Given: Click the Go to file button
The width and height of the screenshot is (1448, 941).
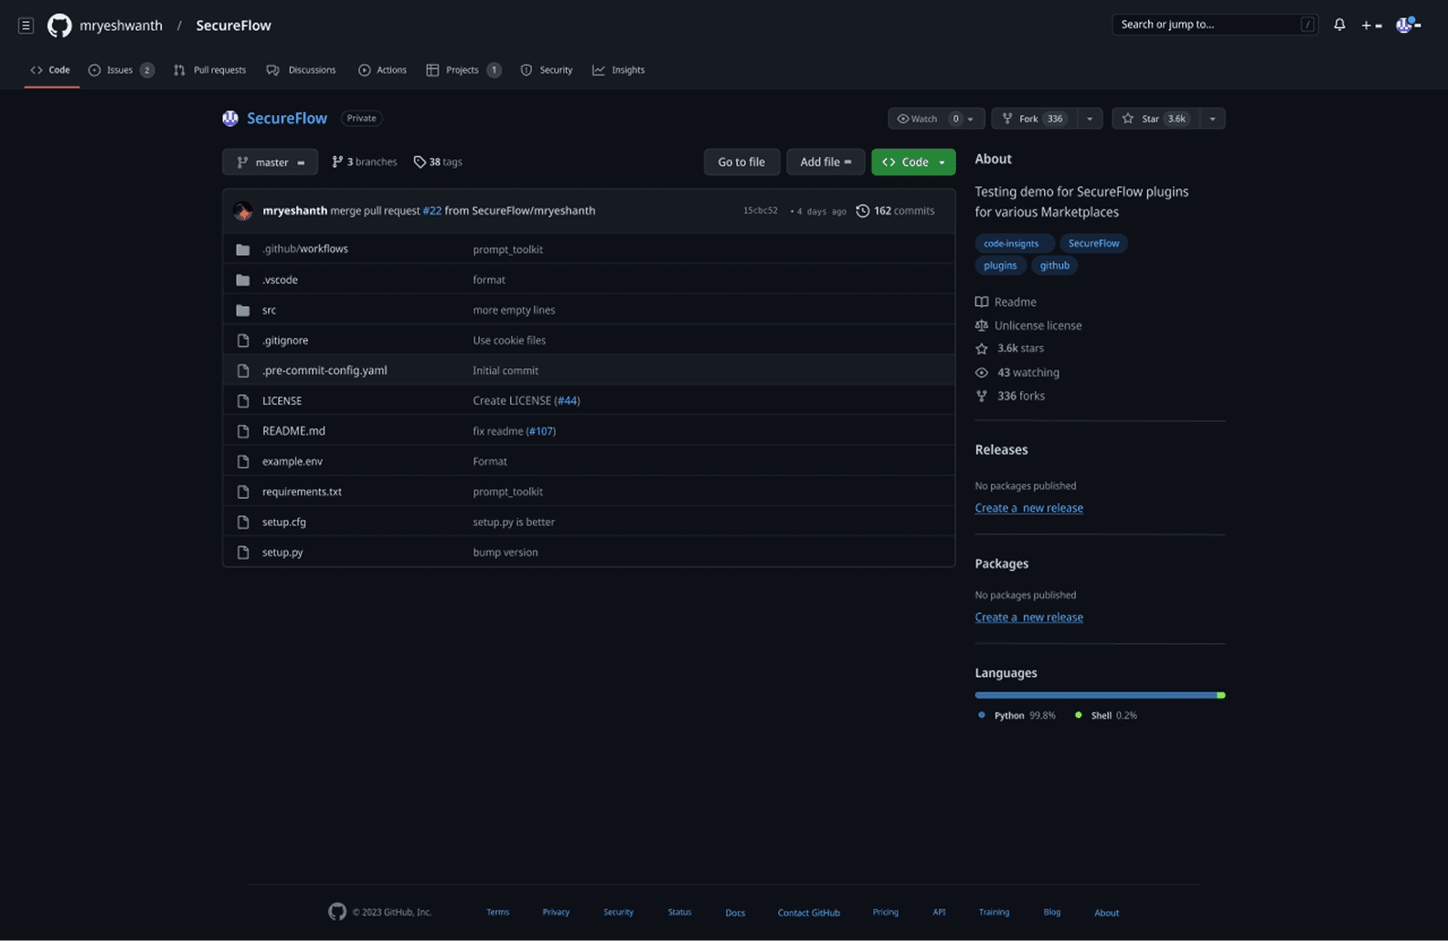Looking at the screenshot, I should (741, 162).
